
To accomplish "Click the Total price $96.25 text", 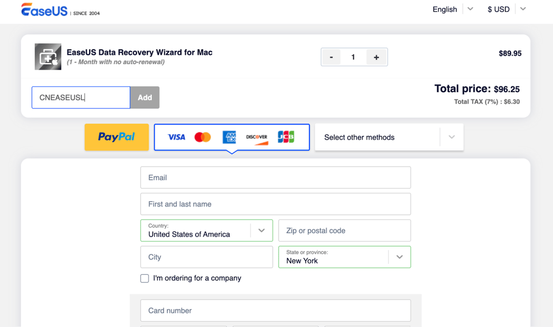I will click(477, 89).
